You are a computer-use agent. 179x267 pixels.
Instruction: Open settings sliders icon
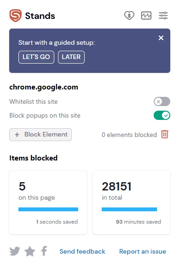point(163,16)
